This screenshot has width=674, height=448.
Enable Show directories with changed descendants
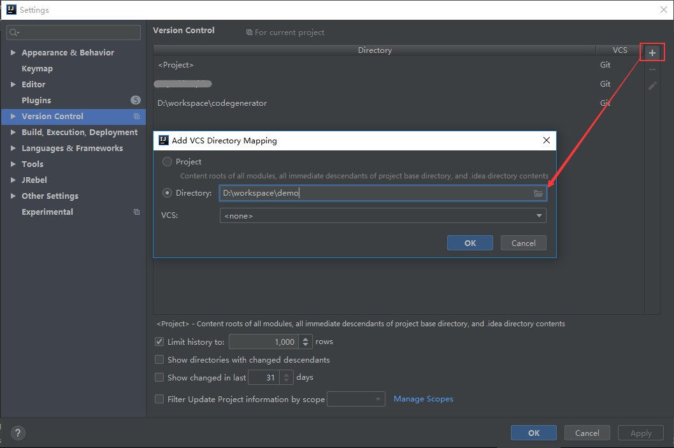[x=159, y=359]
